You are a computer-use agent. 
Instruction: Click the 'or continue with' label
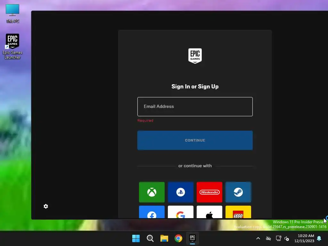pyautogui.click(x=195, y=166)
